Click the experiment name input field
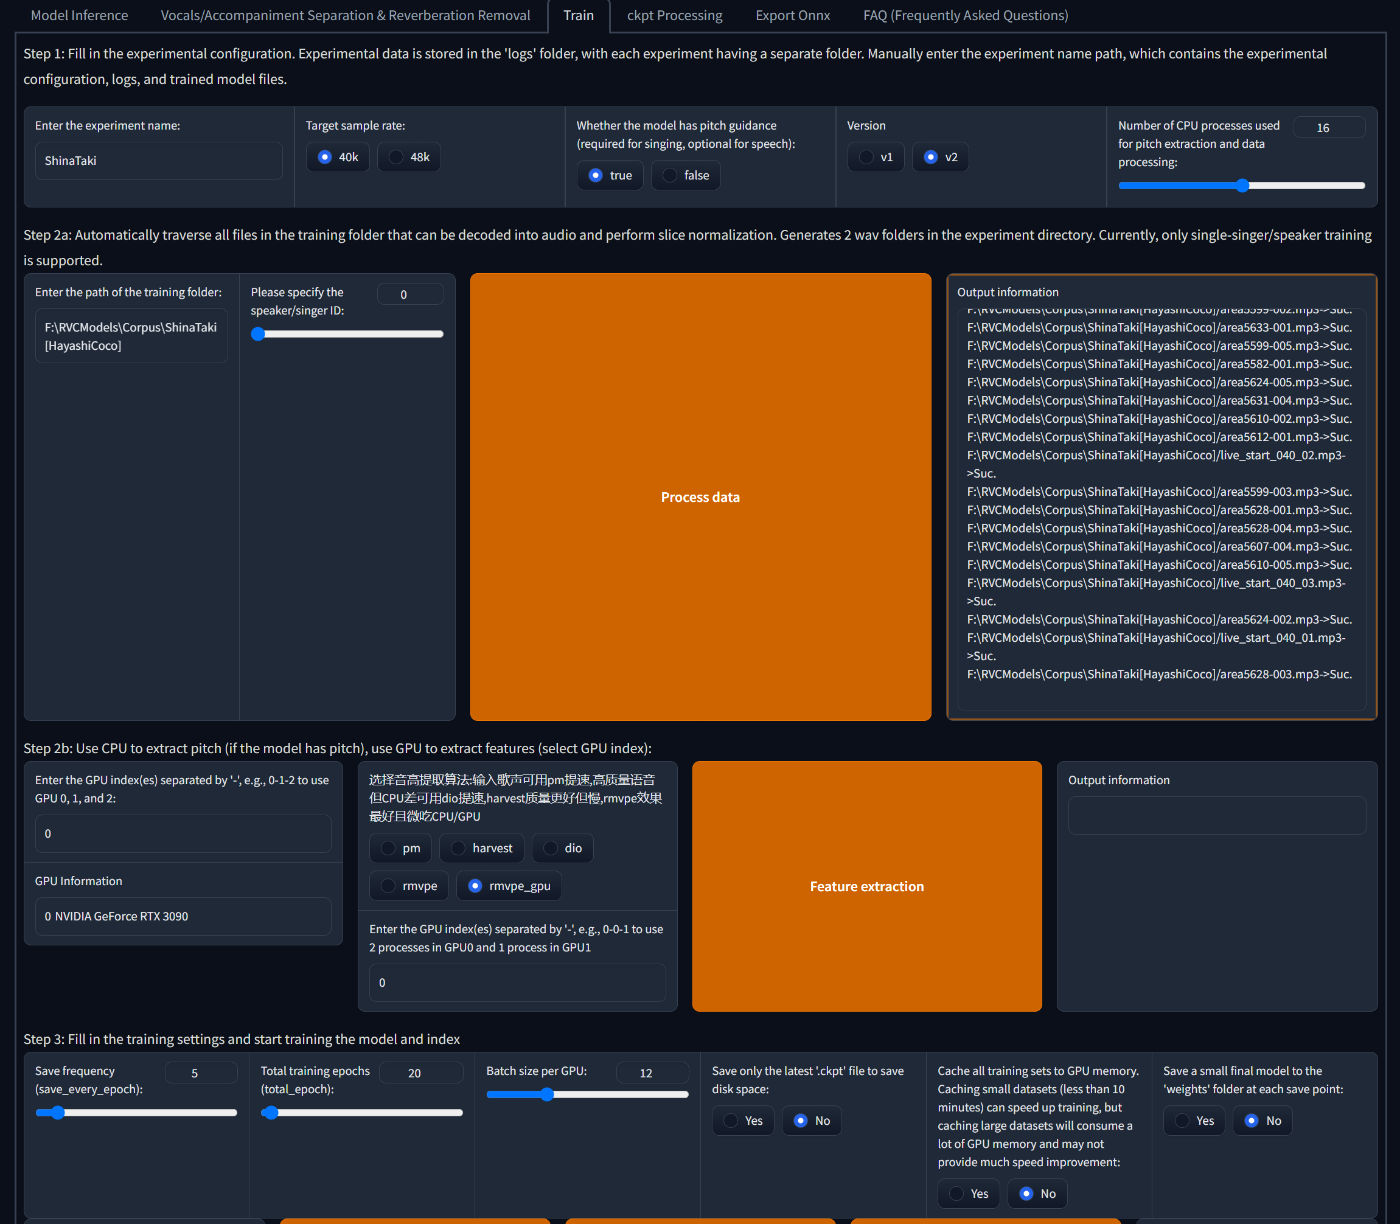1400x1224 pixels. 159,161
